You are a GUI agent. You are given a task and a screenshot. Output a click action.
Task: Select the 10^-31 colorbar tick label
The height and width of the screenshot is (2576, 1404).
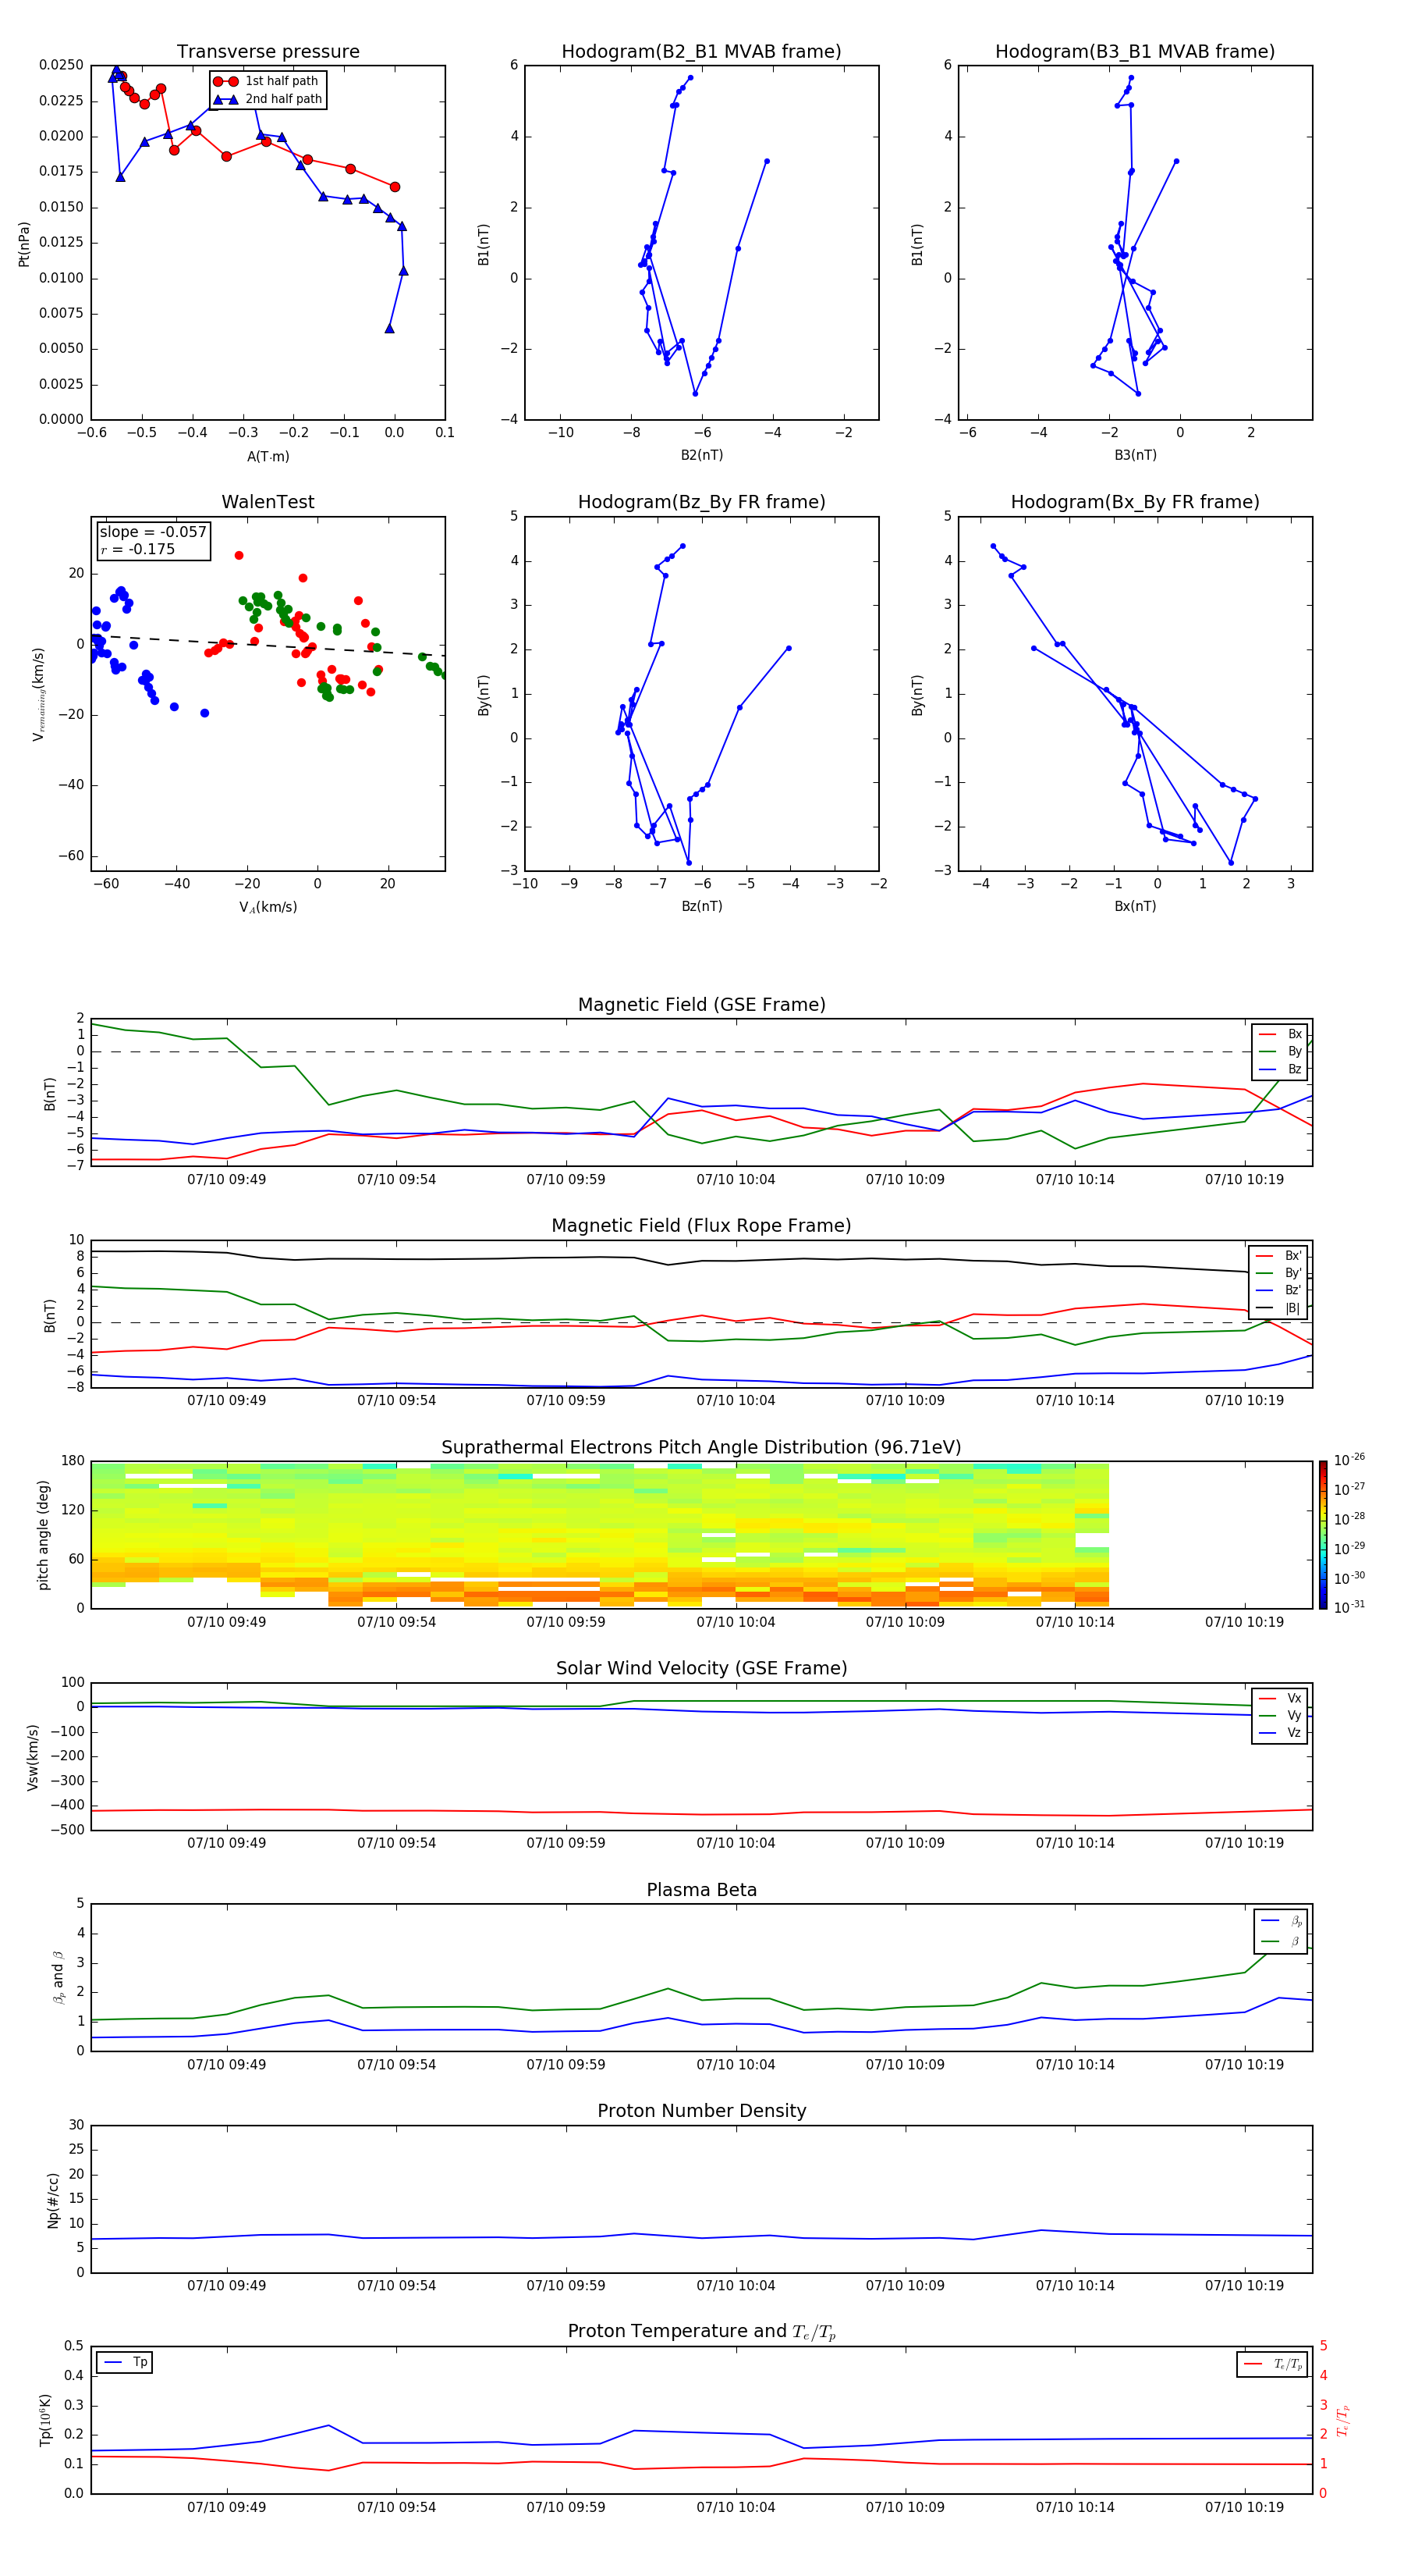[1349, 1607]
